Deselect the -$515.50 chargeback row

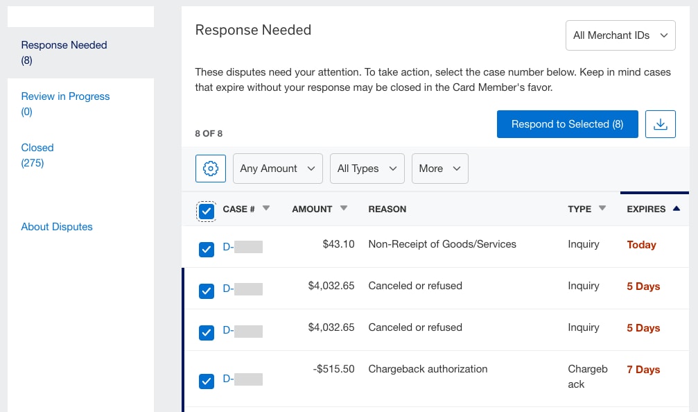pyautogui.click(x=206, y=381)
